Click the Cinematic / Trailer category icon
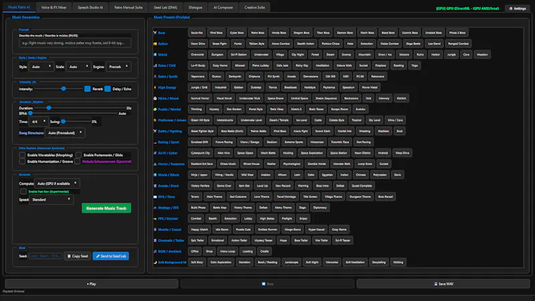Viewport: 535px width, 301px height. (155, 240)
